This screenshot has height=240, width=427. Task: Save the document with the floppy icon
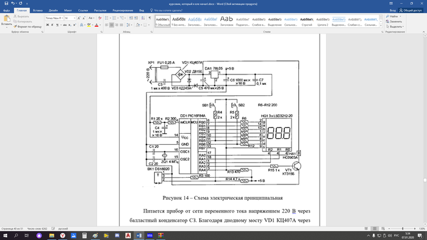tap(6, 3)
